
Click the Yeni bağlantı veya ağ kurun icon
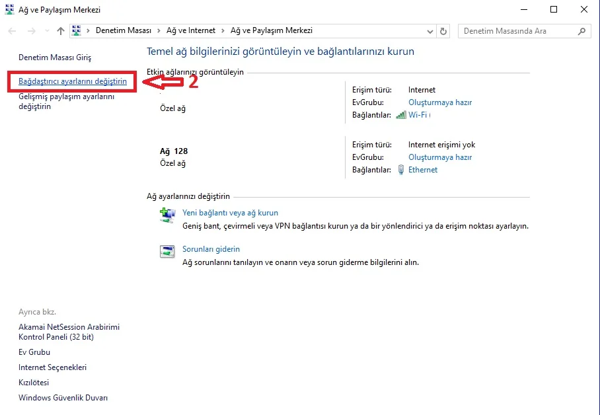(167, 215)
